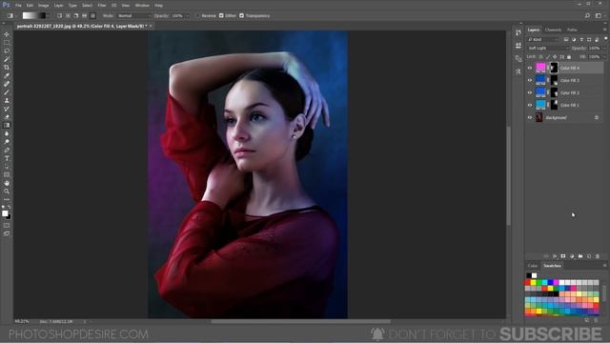Choose linear gradient style
The width and height of the screenshot is (610, 343).
pos(59,15)
